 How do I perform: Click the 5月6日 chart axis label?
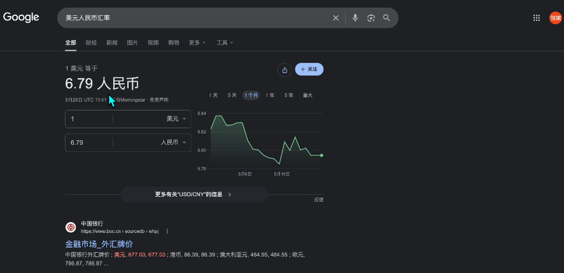click(x=244, y=174)
